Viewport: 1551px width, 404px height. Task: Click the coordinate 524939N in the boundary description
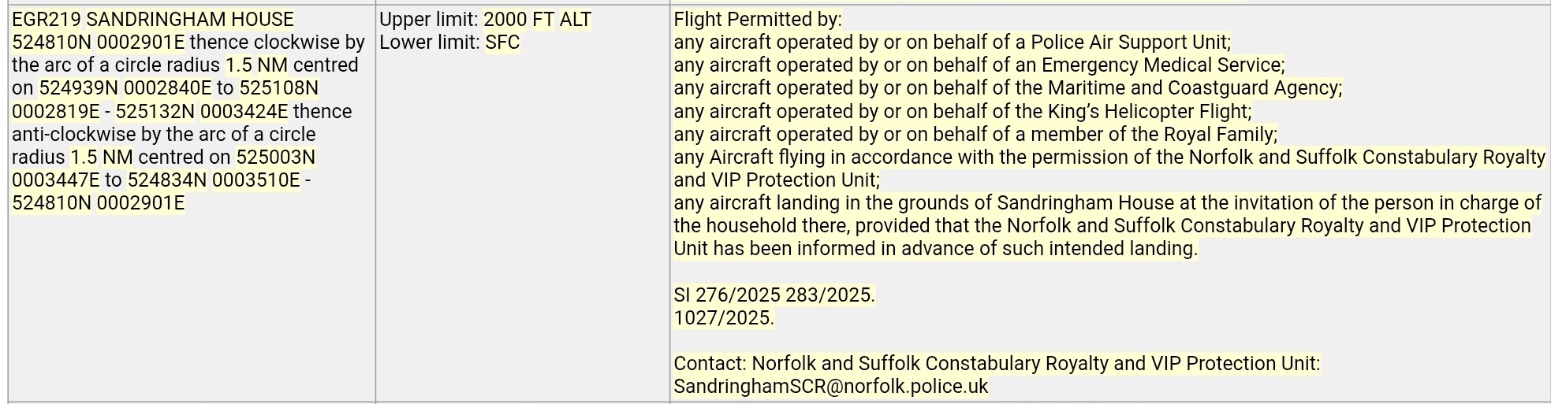pyautogui.click(x=78, y=88)
